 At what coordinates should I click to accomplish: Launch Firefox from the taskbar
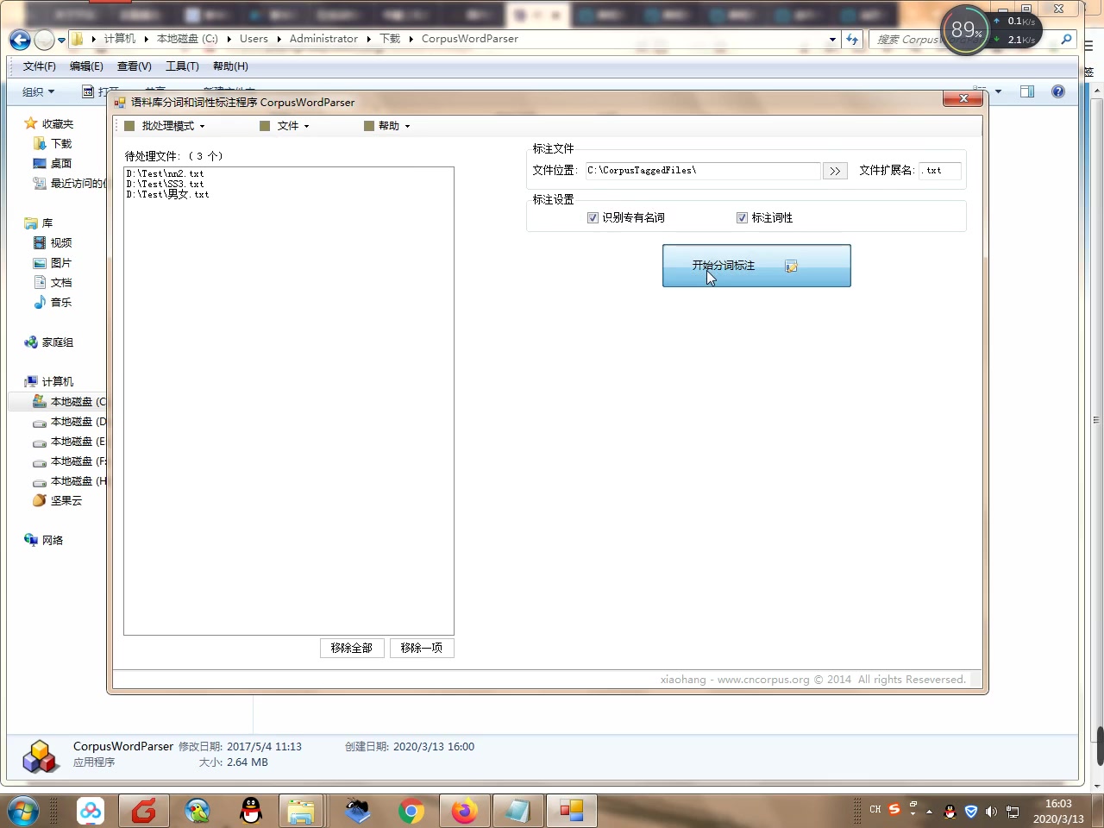coord(465,811)
